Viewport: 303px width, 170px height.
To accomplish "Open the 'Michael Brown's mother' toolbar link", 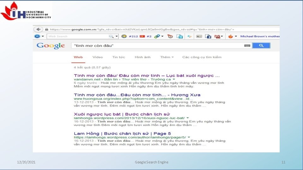I will (260, 36).
